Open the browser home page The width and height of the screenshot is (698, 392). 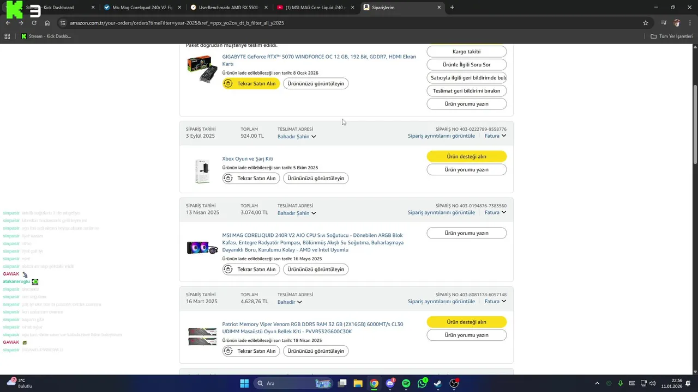47,23
